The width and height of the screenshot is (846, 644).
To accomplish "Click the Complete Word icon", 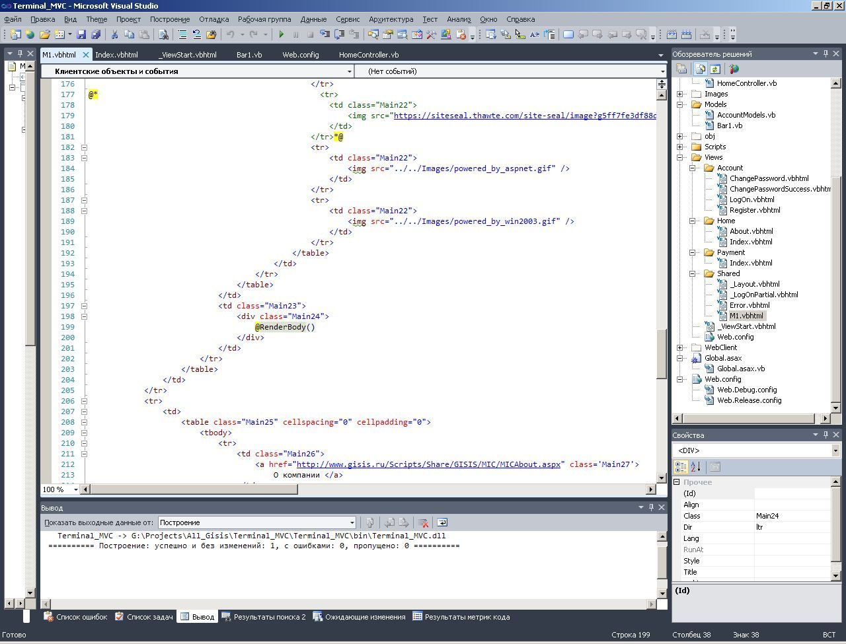I will (534, 34).
